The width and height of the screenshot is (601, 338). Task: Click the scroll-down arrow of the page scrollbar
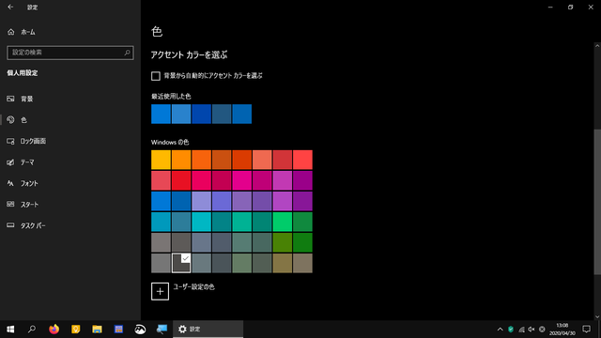coord(597,316)
